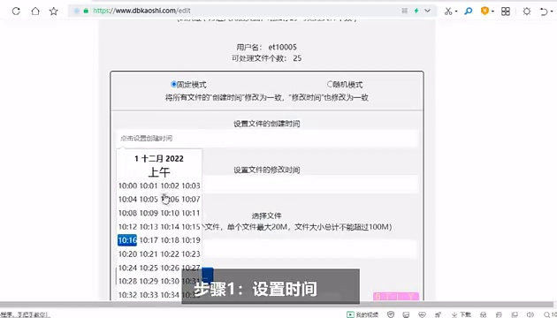Viewport: 557px width, 318px height.
Task: Pick 10:29 in the time picker
Action: (x=149, y=281)
